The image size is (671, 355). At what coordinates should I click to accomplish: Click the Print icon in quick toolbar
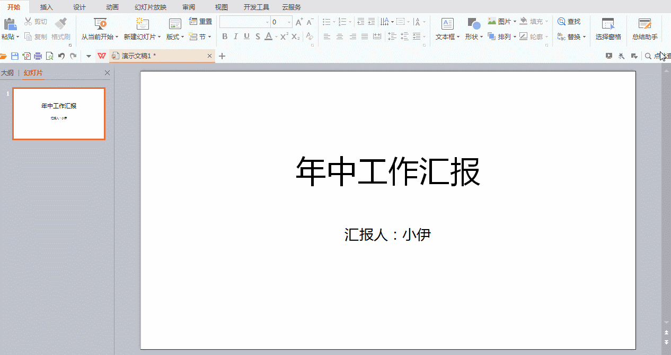[x=38, y=56]
